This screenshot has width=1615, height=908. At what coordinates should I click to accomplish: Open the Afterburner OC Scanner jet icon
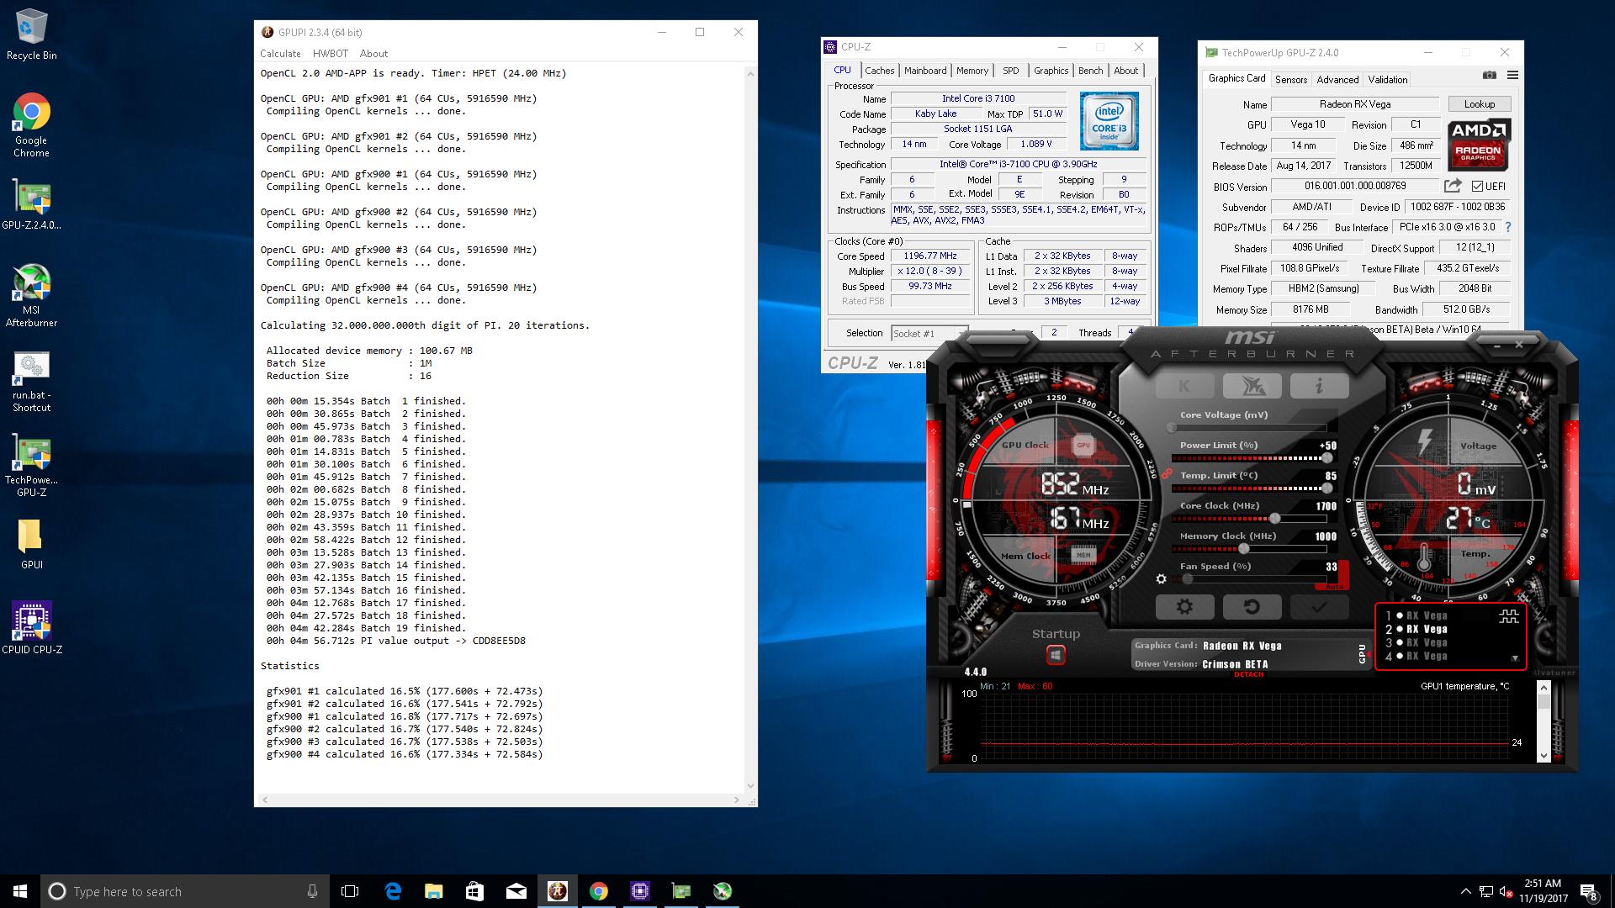[x=1252, y=386]
